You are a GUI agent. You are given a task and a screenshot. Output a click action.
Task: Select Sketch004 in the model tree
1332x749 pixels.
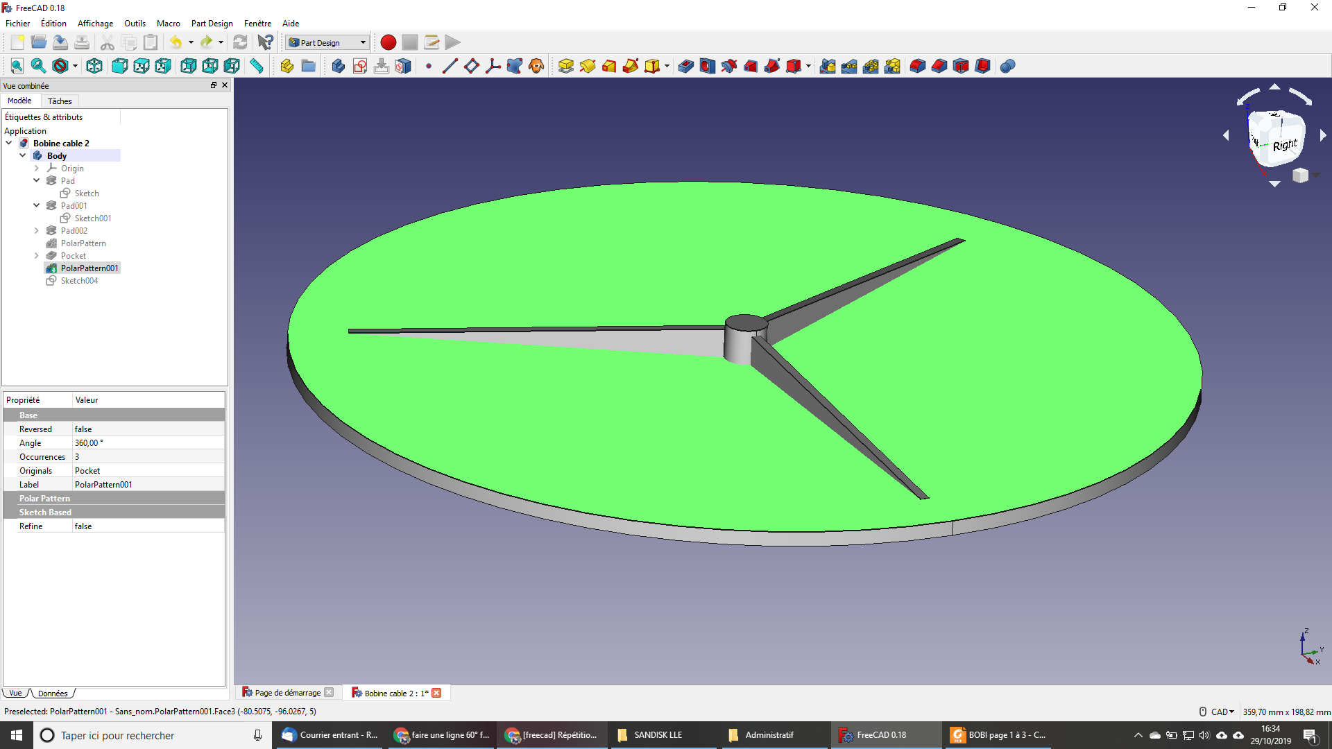pos(79,281)
